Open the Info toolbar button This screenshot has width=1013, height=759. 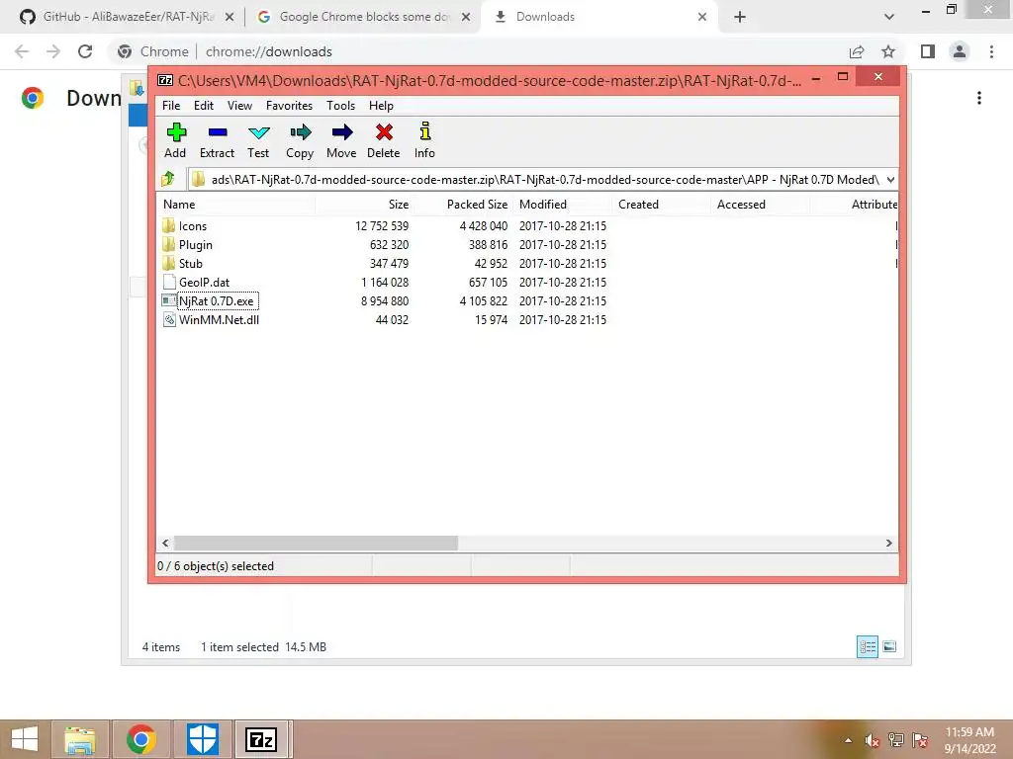424,140
